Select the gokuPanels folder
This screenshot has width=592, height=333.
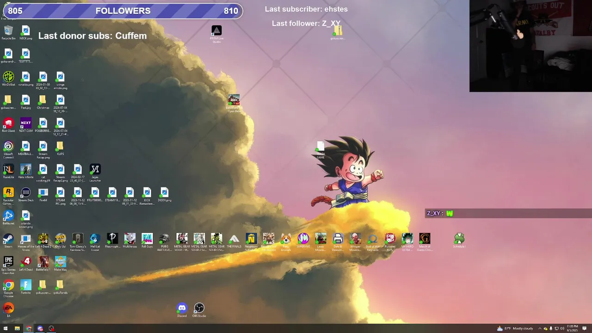coord(60,287)
